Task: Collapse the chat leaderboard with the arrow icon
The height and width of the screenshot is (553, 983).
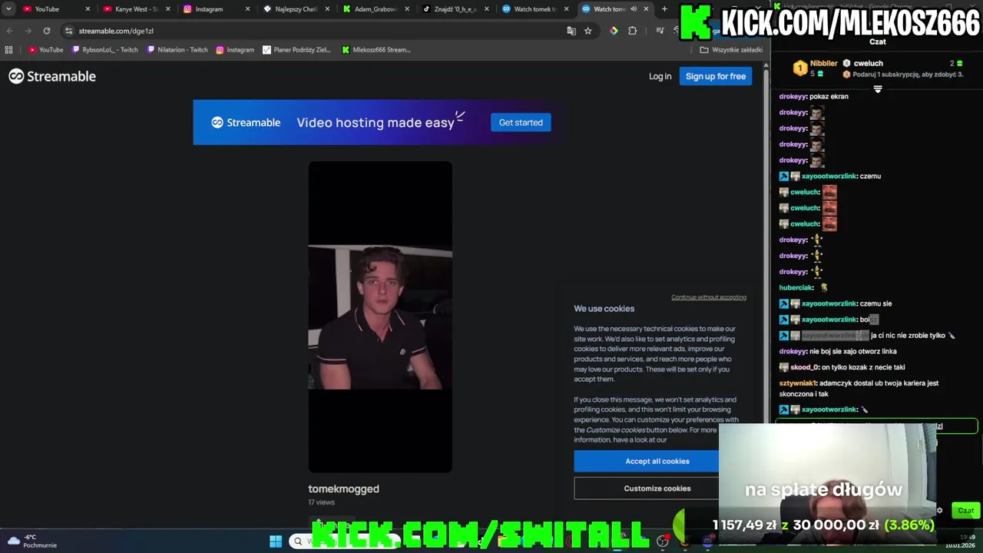Action: point(878,89)
